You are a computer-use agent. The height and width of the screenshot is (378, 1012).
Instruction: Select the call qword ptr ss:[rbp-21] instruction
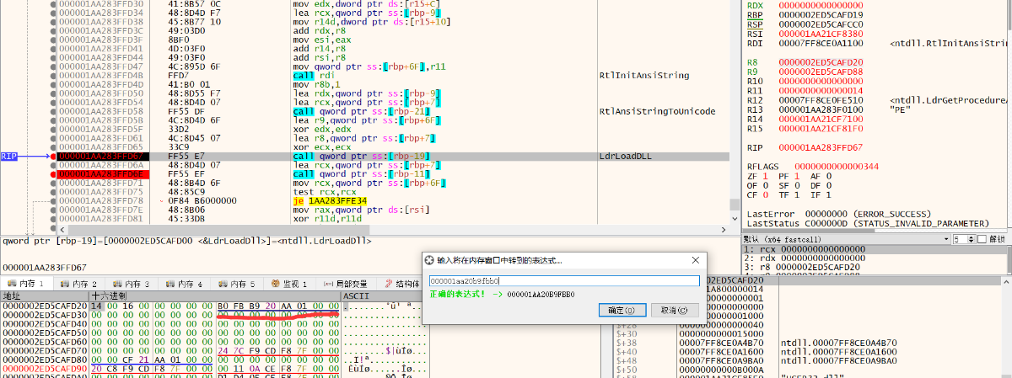pos(362,111)
